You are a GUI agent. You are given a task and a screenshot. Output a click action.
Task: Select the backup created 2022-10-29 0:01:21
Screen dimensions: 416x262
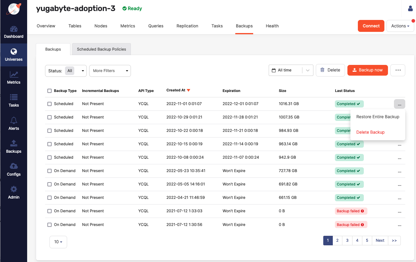pos(50,117)
